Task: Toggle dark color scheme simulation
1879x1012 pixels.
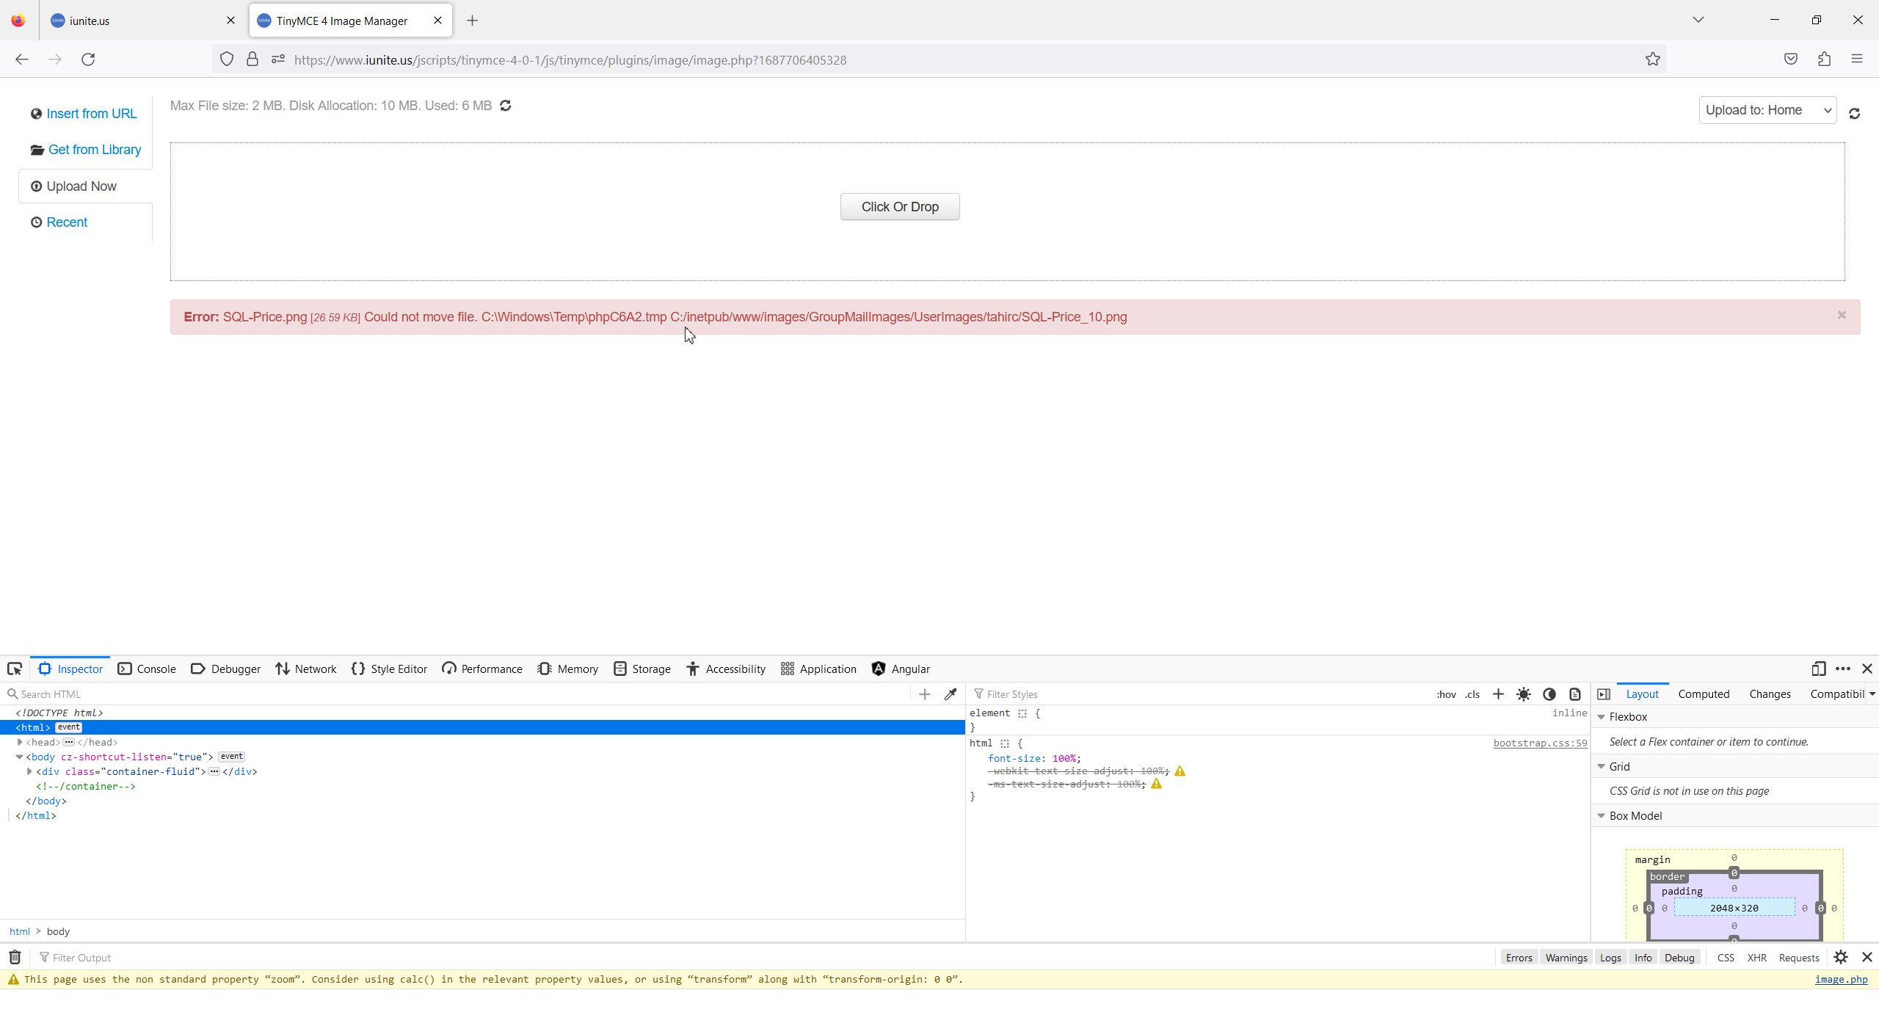Action: 1549,694
